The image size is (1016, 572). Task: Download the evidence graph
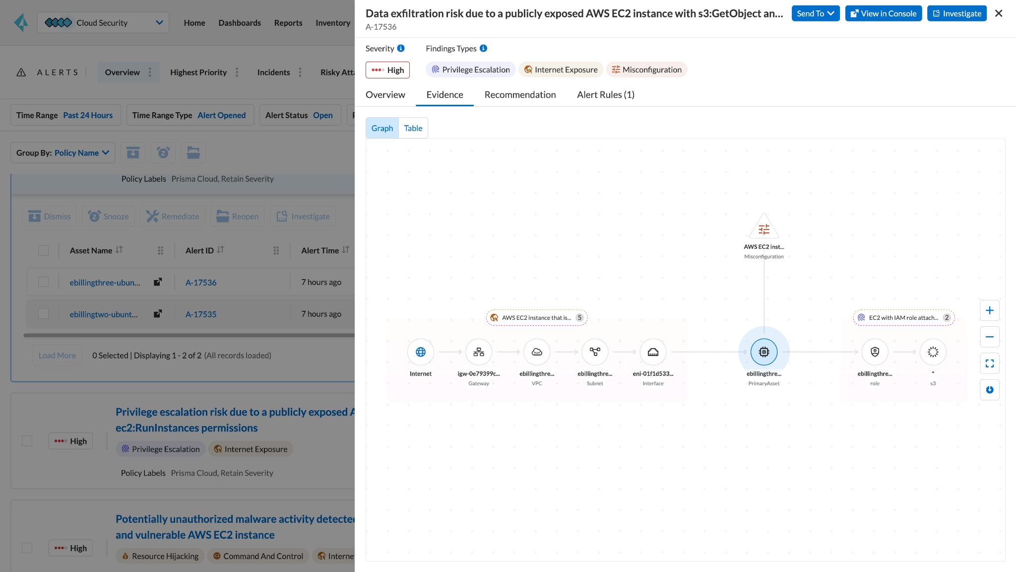click(x=989, y=390)
